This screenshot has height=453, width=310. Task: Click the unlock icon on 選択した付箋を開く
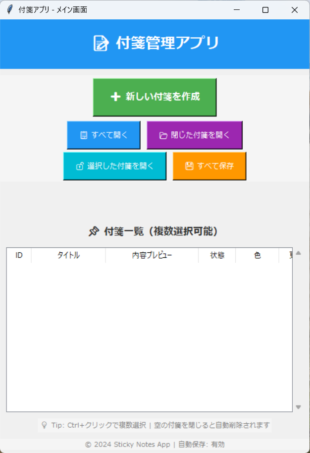[x=79, y=167]
